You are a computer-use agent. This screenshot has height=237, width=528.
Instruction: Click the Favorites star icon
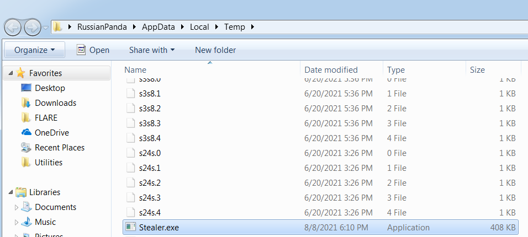[x=20, y=73]
